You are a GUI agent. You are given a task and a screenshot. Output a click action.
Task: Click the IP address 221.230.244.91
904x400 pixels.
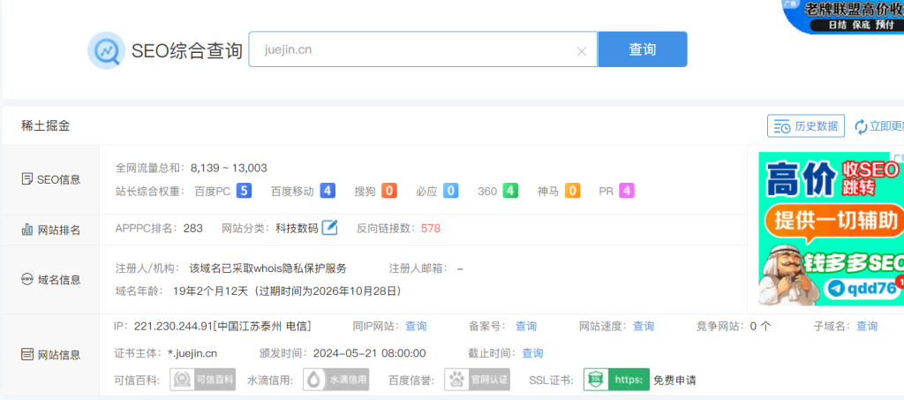[x=173, y=326]
